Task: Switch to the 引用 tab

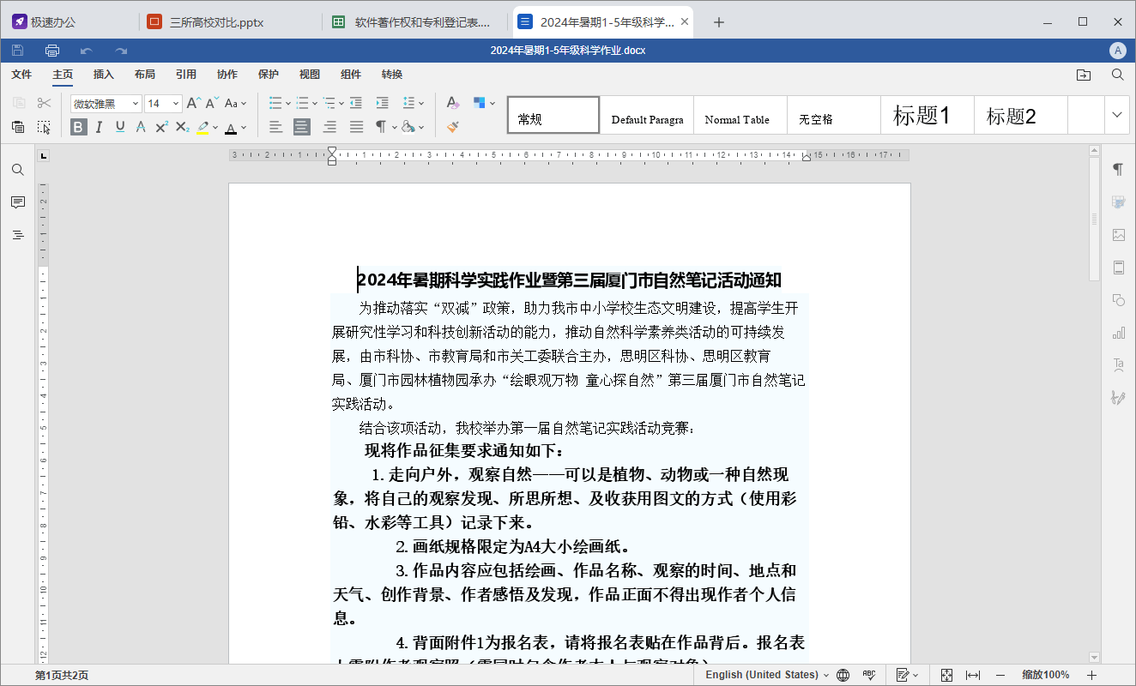Action: (186, 75)
